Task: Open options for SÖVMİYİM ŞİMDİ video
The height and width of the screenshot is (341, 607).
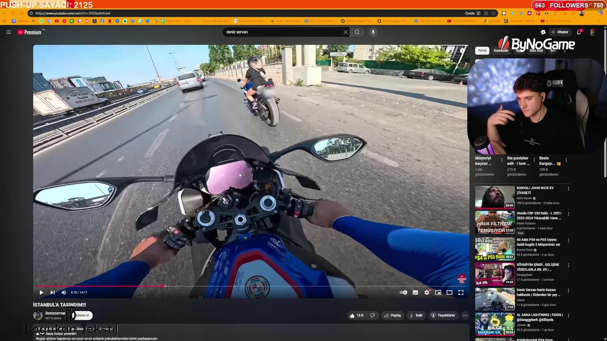Action: [569, 266]
